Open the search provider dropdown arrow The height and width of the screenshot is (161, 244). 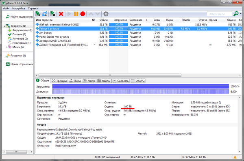point(241,14)
